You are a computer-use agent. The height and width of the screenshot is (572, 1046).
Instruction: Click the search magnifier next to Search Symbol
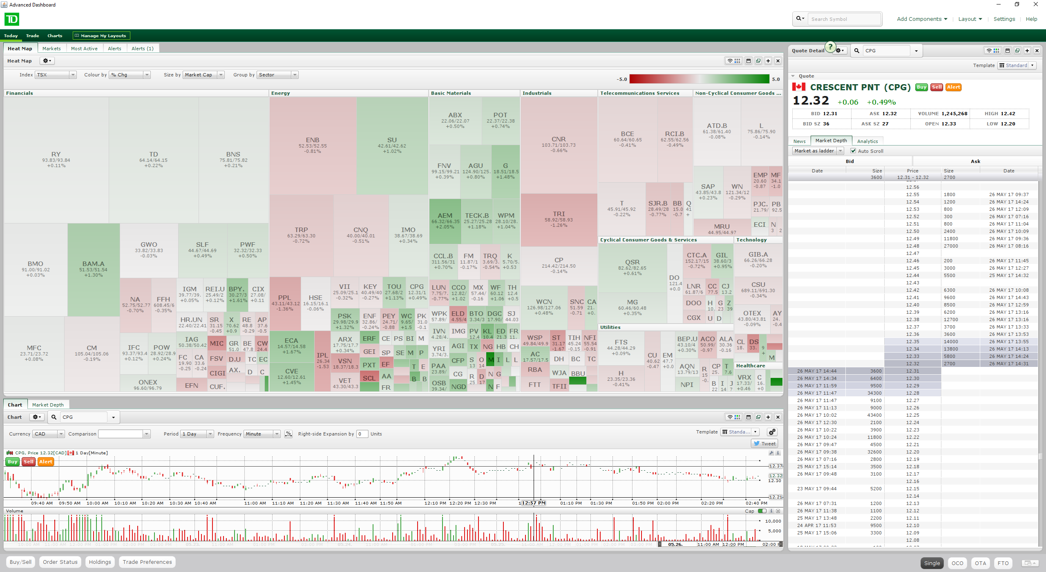pos(800,18)
